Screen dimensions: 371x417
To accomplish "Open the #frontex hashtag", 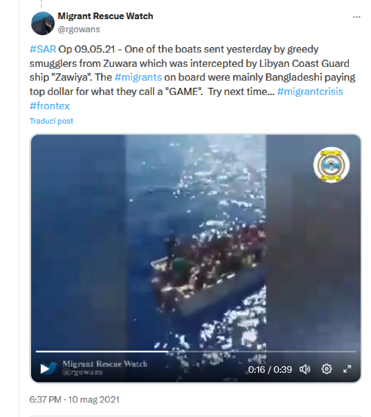I will (50, 106).
